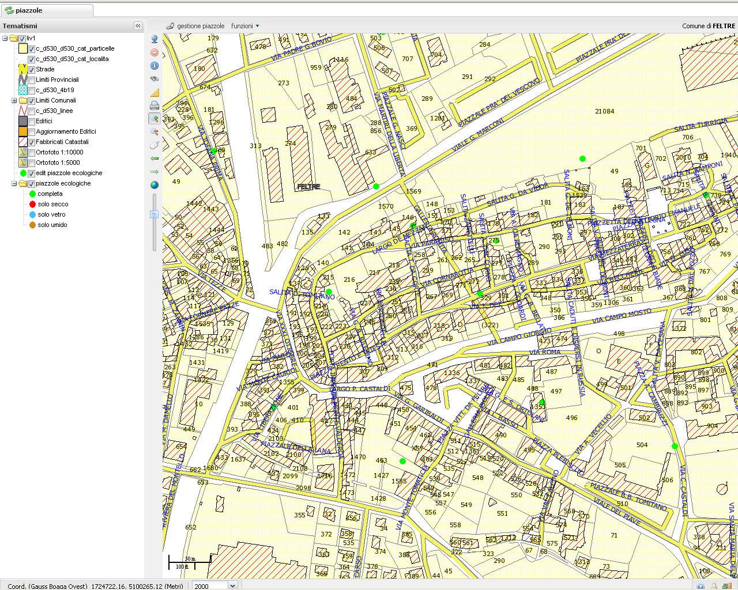Toggle the liv1 group checkbox
The image size is (738, 590).
pos(22,38)
